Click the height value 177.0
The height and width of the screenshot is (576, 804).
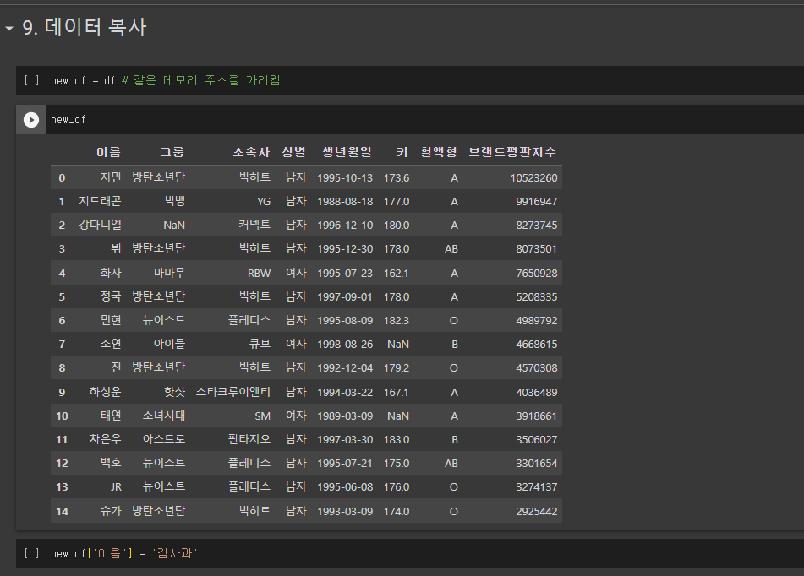coord(397,201)
